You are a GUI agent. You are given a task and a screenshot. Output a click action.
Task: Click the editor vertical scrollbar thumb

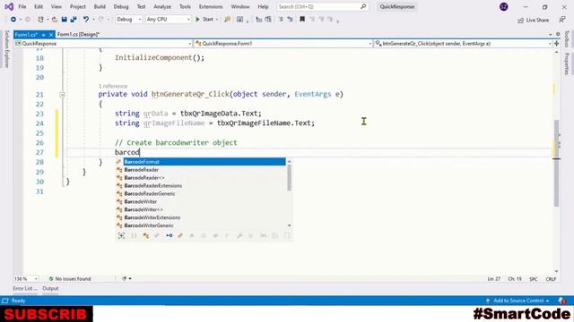(x=556, y=163)
